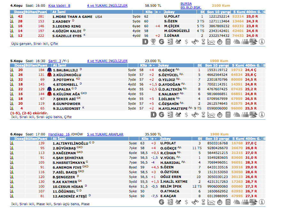Click the red jockey silk beside KÜLÜNK AĞA
Image resolution: width=282 pixels, height=218 pixels.
[x=49, y=94]
